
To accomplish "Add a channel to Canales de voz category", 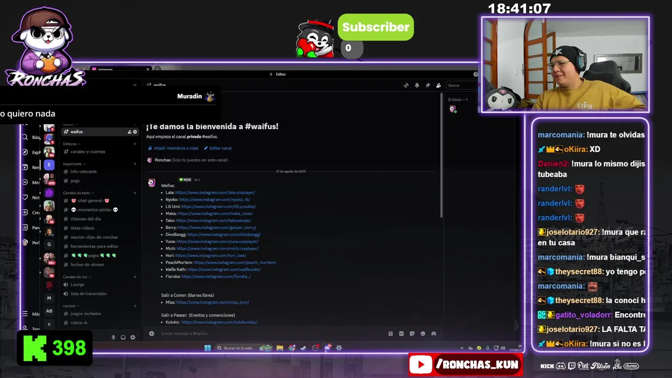I will [135, 277].
